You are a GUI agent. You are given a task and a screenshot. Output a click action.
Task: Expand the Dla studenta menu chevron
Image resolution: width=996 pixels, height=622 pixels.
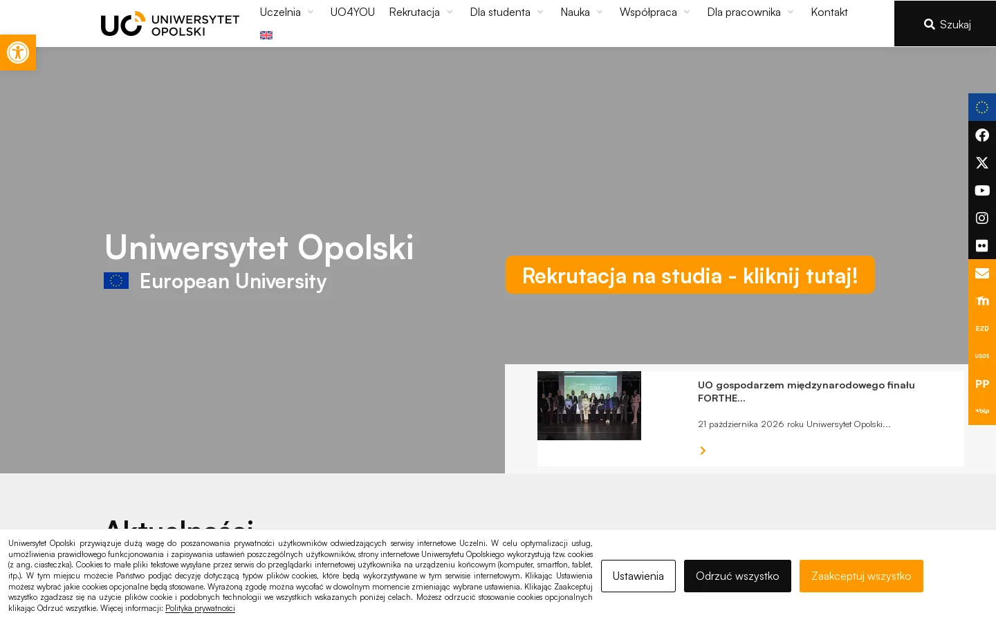pos(540,12)
